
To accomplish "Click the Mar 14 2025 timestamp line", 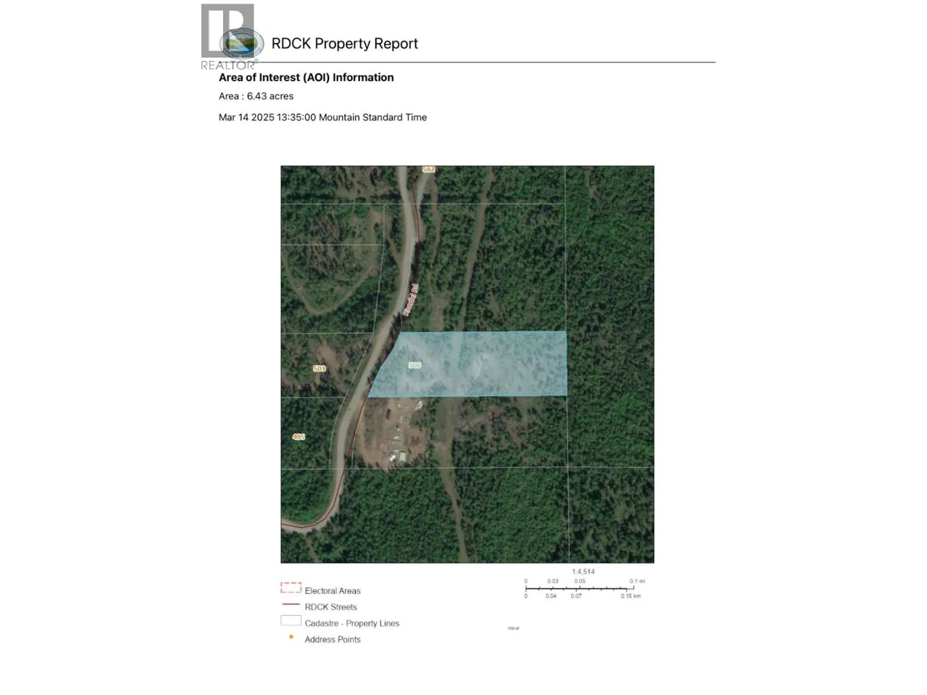I will (x=323, y=117).
